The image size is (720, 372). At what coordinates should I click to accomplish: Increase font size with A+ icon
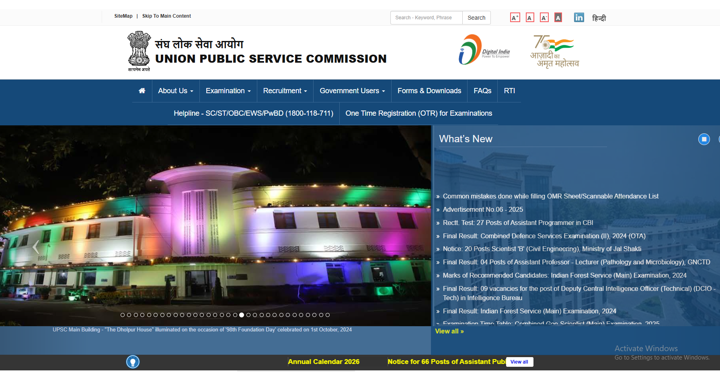(x=515, y=18)
